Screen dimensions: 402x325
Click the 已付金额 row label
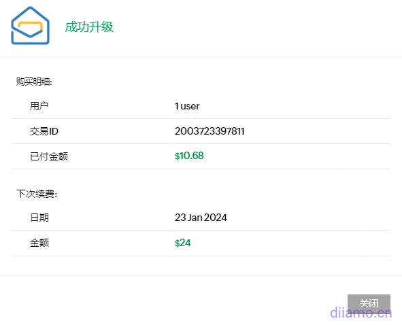click(49, 156)
